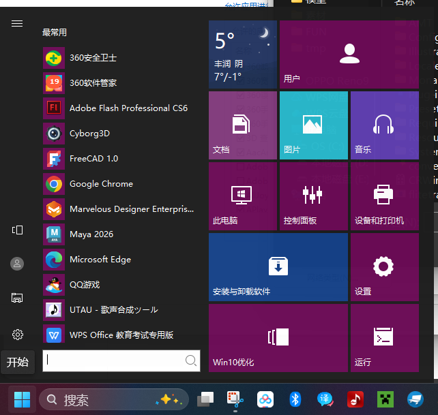Open the Snipping Tool taskbar icon
This screenshot has height=415, width=438.
[235, 399]
